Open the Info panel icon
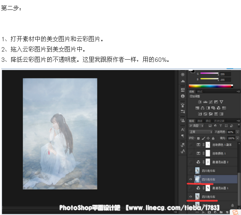The width and height of the screenshot is (241, 215). pos(183,96)
